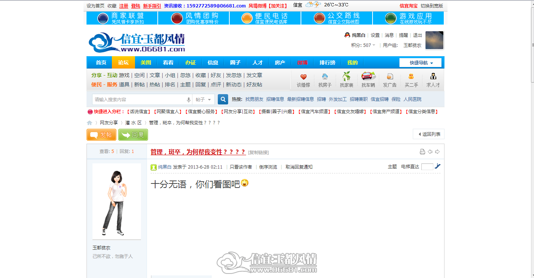Click the 公交路线 banner button

337,18
